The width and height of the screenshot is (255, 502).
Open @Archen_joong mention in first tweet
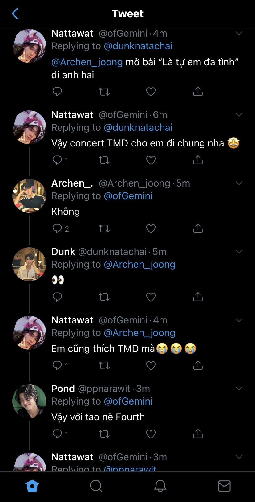pos(87,62)
